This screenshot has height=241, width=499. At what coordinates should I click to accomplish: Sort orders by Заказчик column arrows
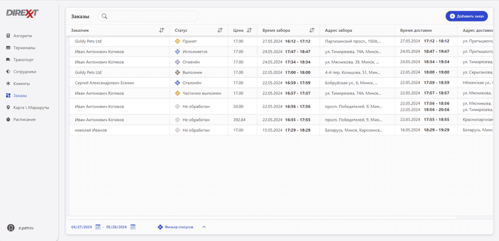click(161, 31)
